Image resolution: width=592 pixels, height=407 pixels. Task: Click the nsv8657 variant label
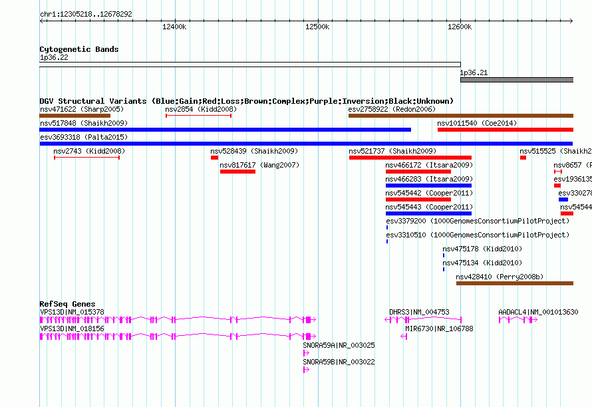click(572, 165)
